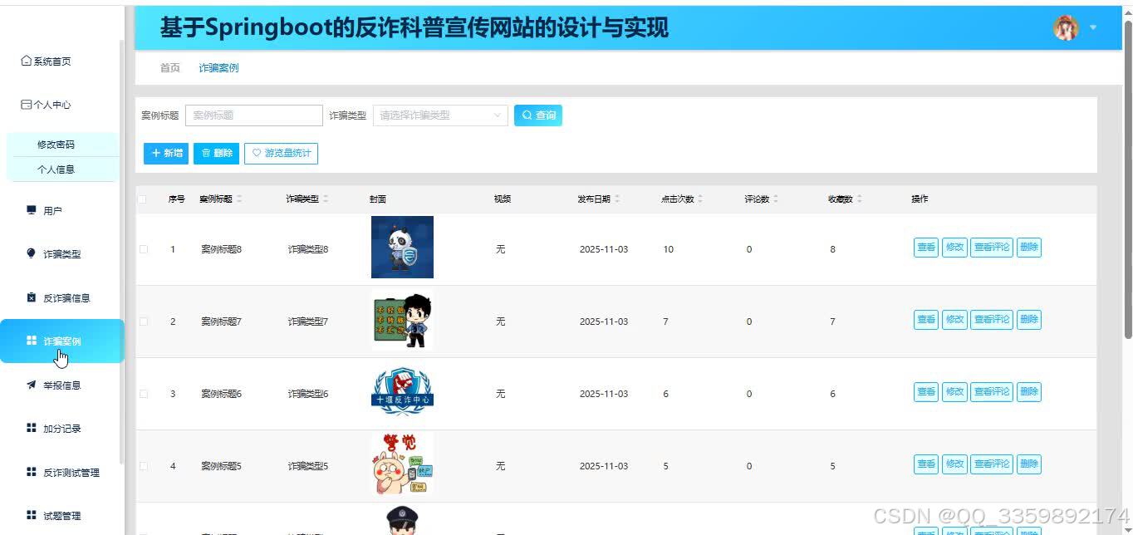Open 系统首页 in the sidebar
1133x535 pixels.
[x=46, y=61]
